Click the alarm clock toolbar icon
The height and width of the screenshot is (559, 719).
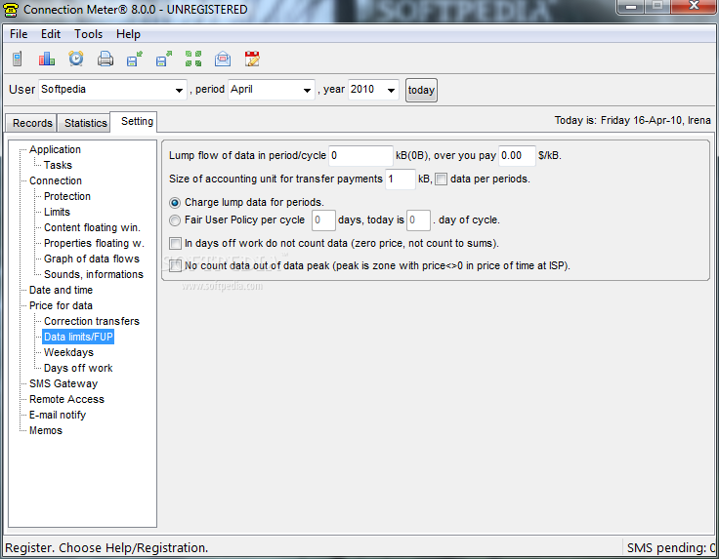pyautogui.click(x=76, y=59)
